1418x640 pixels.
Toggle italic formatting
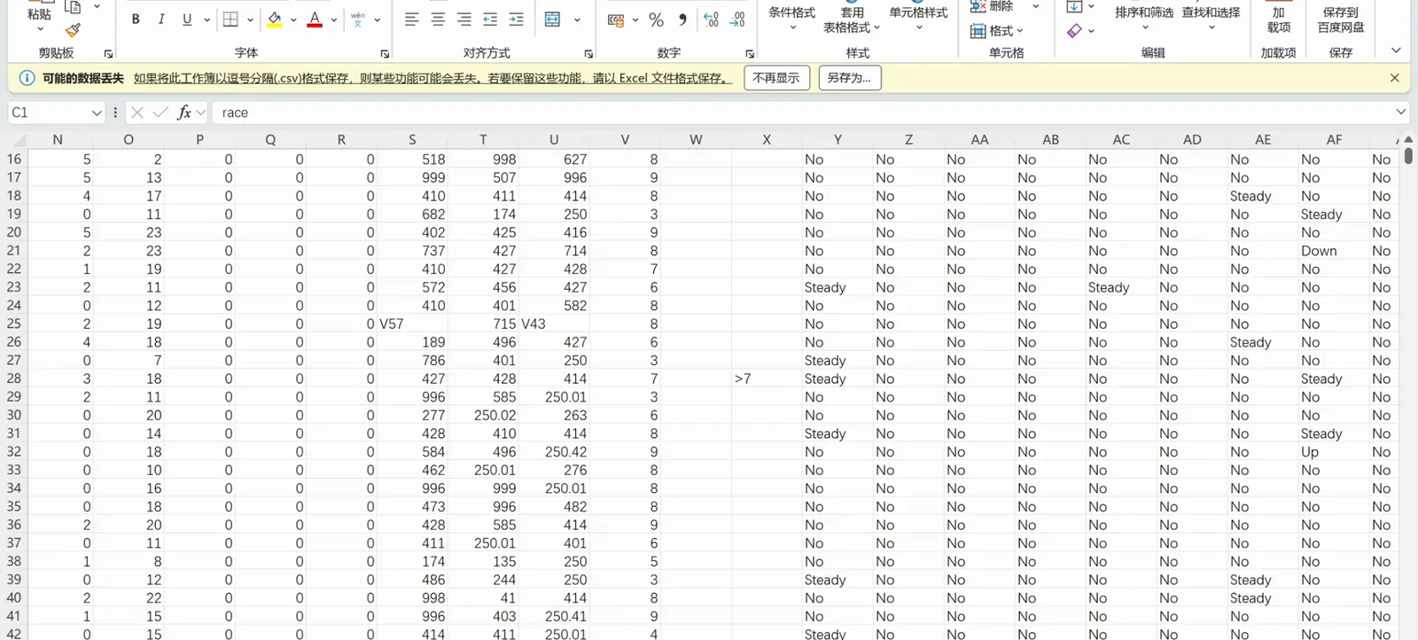(161, 20)
